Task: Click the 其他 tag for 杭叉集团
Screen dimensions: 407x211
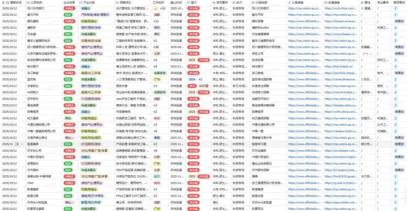Action: 68,118
